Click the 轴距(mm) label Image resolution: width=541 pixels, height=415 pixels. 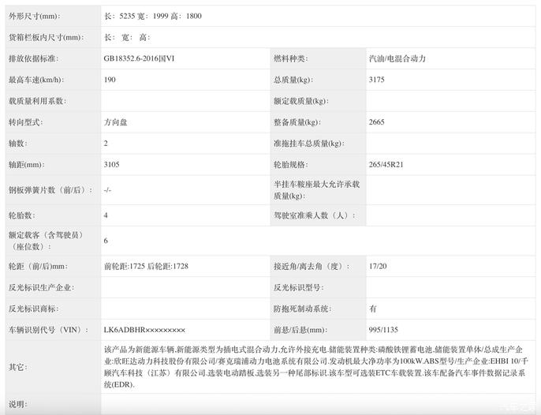27,165
